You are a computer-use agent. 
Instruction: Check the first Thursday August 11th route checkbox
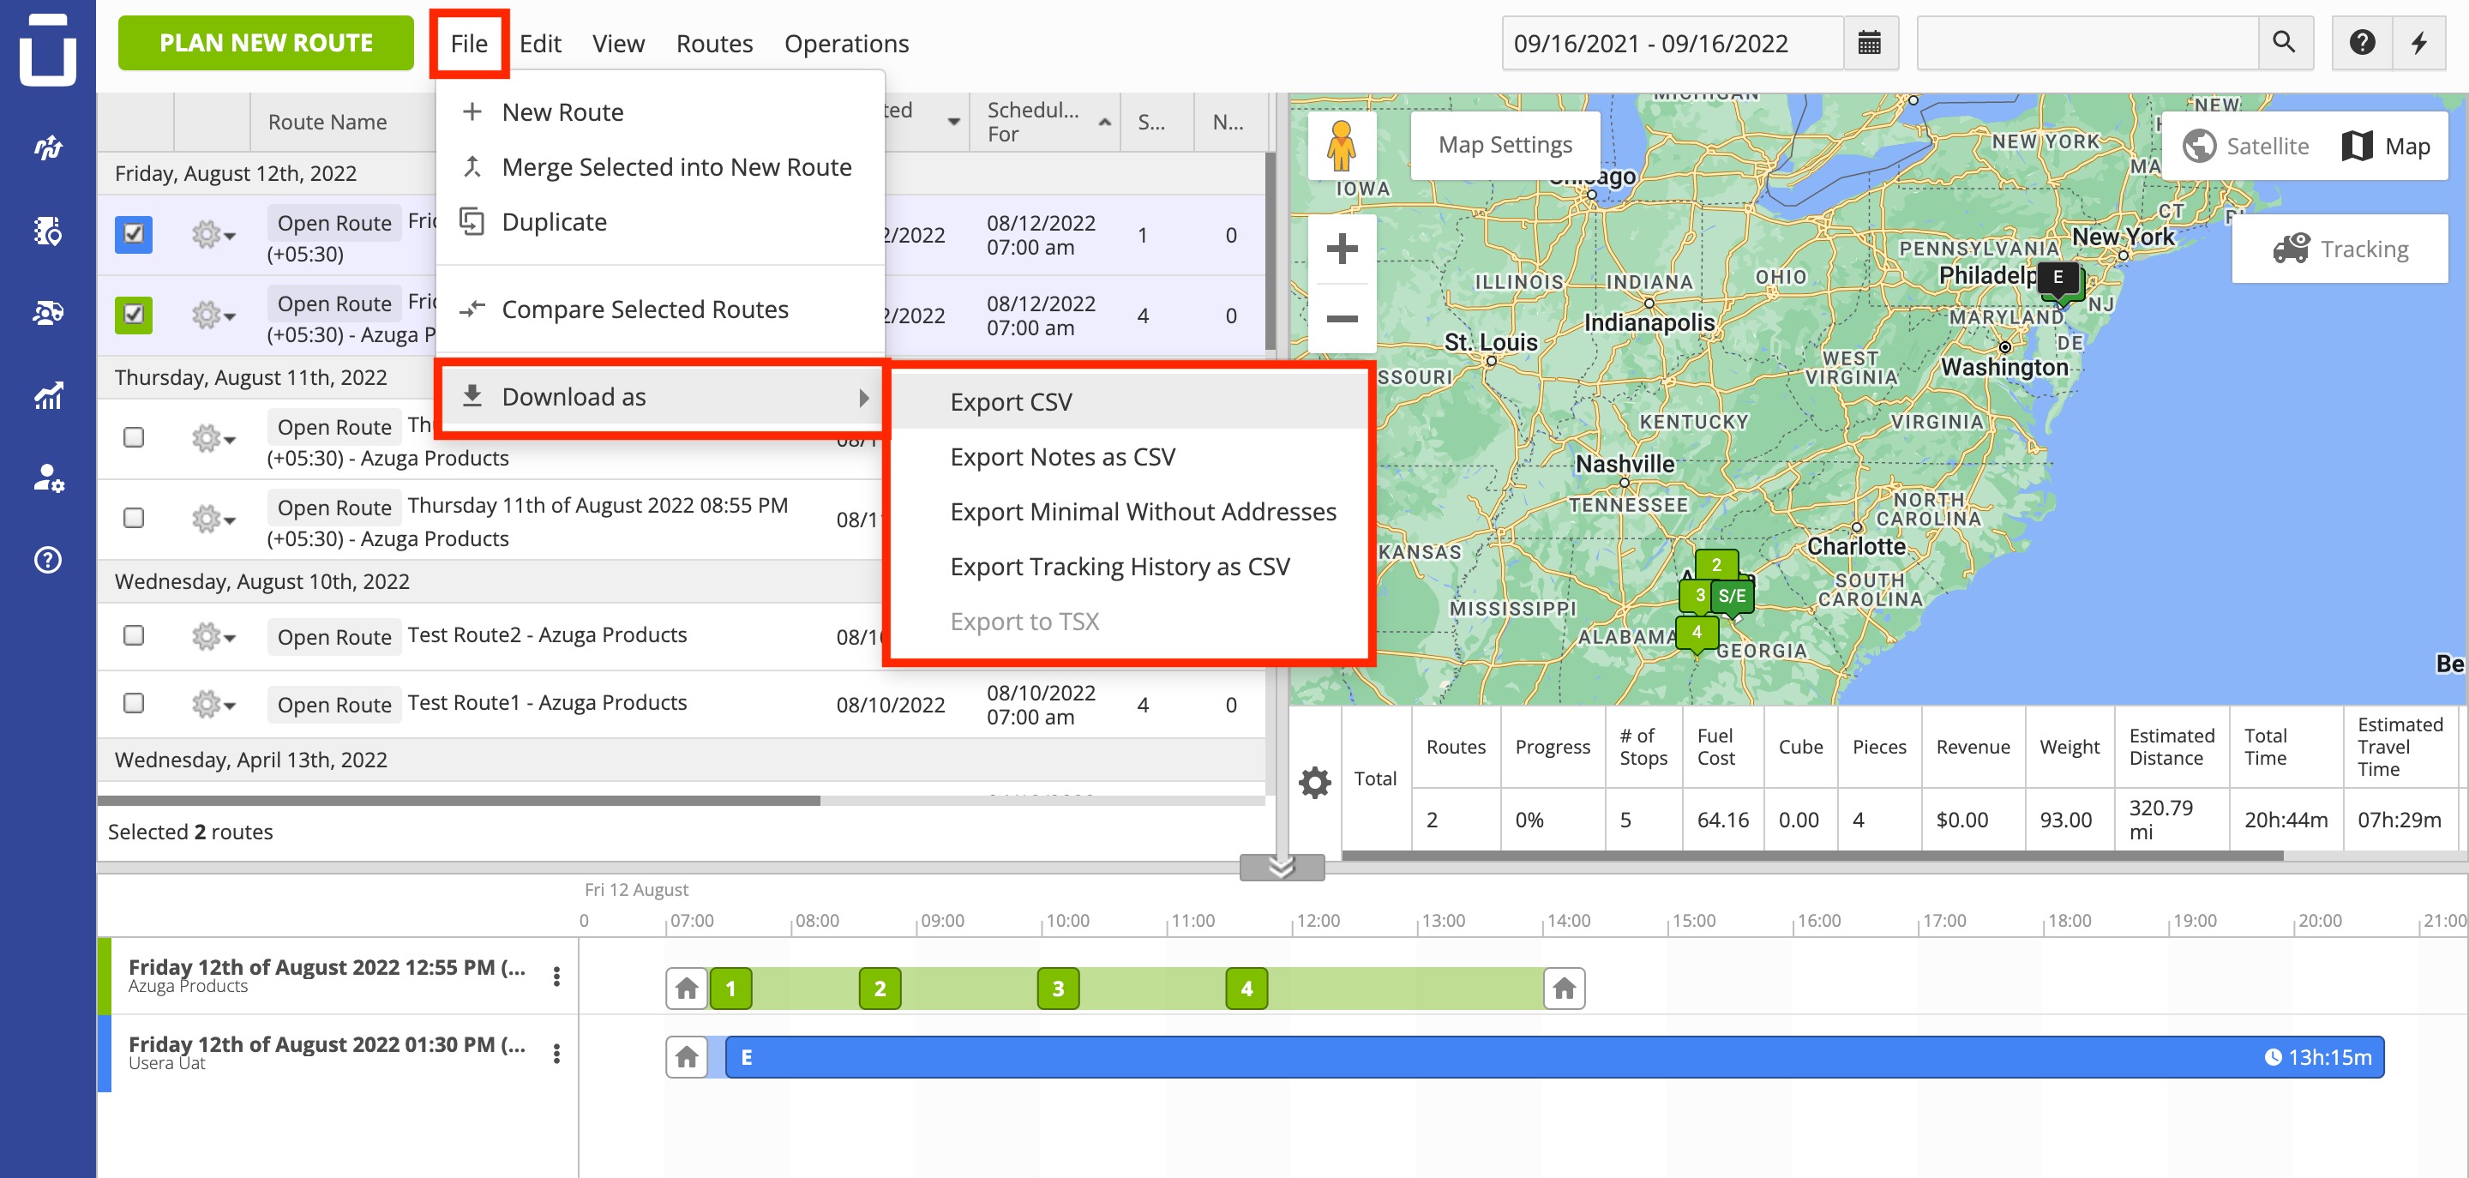pos(133,437)
